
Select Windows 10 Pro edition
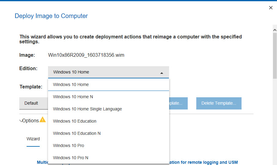[x=68, y=145]
